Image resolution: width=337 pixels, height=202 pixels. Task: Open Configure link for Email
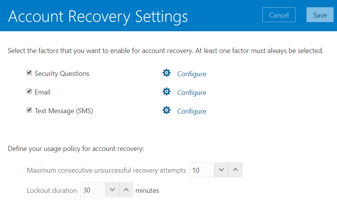click(192, 93)
